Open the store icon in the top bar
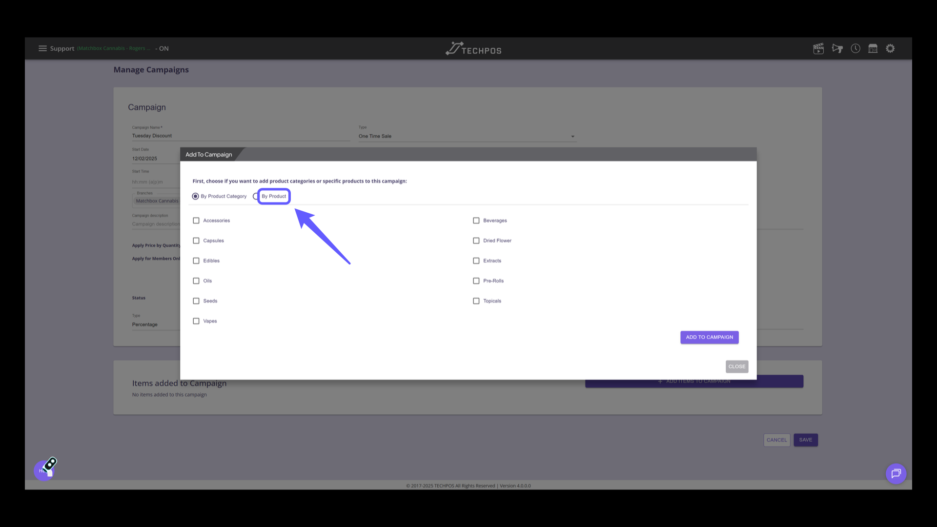The width and height of the screenshot is (937, 527). (873, 48)
